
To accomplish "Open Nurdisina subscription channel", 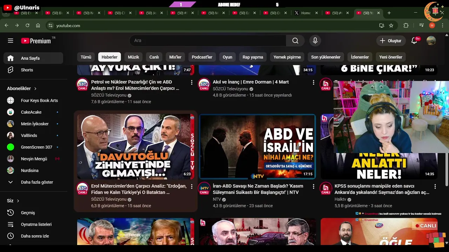I will [33, 170].
